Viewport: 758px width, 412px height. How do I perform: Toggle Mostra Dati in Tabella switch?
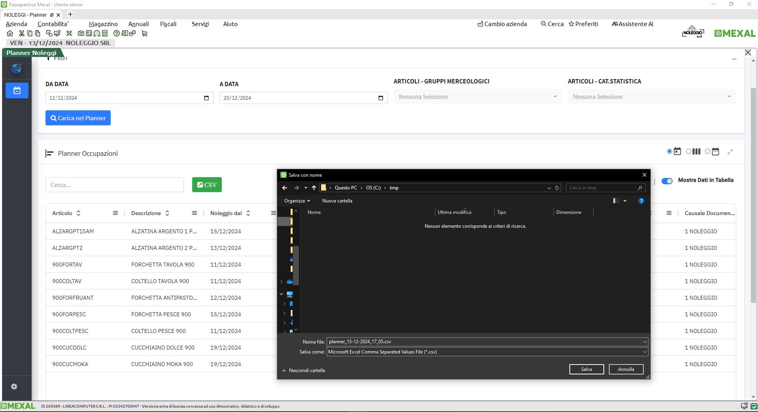667,181
